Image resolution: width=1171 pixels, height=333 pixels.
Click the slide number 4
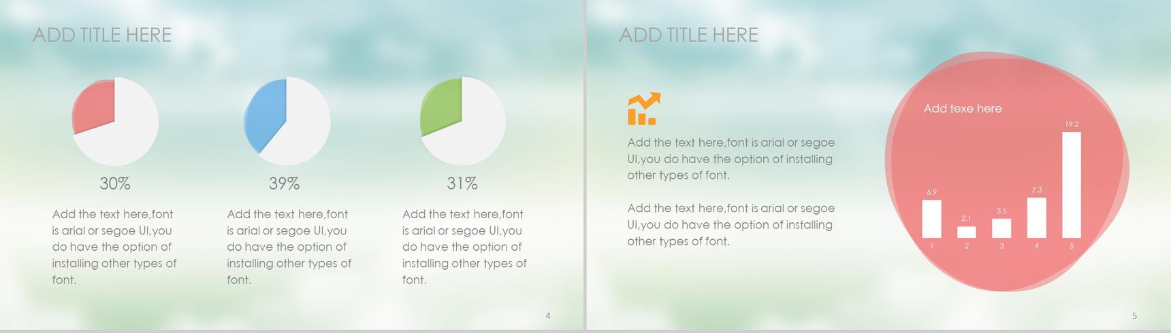(x=548, y=315)
